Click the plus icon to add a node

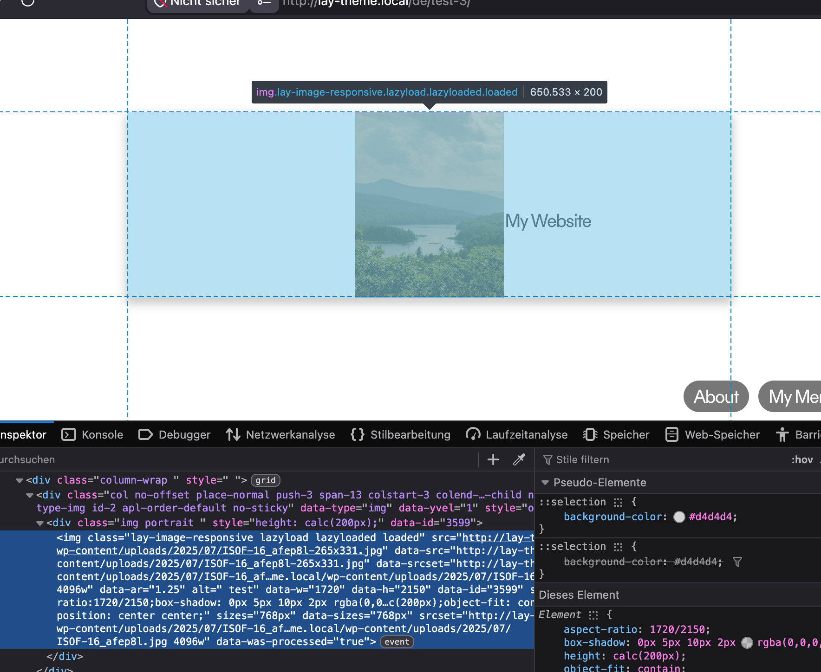(x=493, y=459)
